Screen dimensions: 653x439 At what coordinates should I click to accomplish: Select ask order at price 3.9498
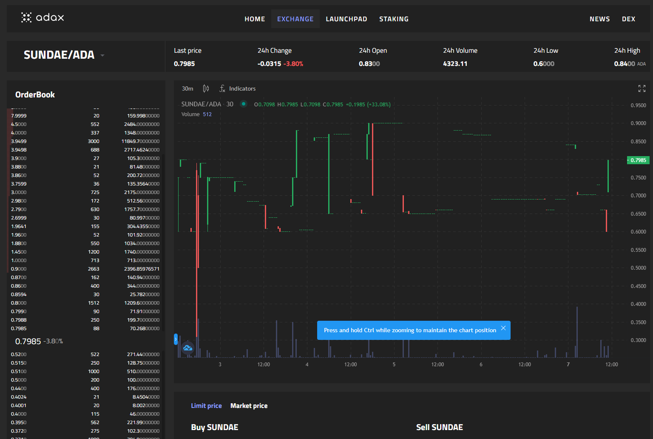point(85,150)
